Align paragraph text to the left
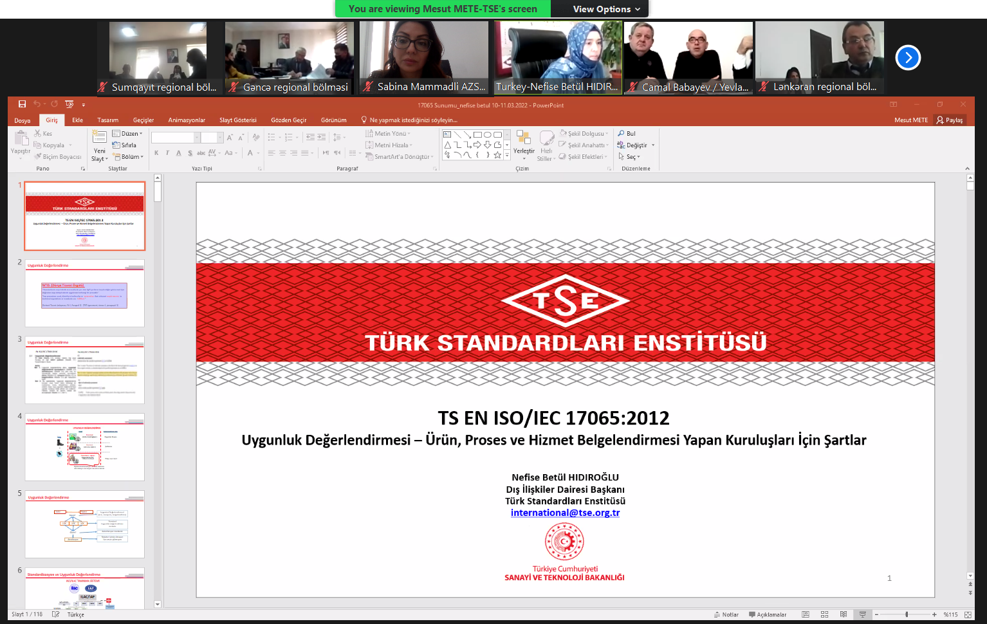 coord(272,153)
